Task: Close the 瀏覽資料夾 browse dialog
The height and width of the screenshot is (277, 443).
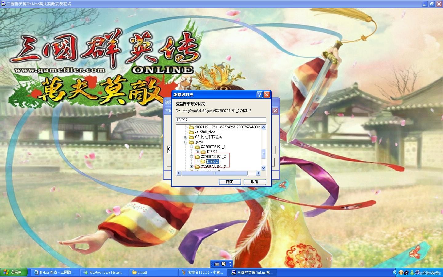Action: [267, 94]
